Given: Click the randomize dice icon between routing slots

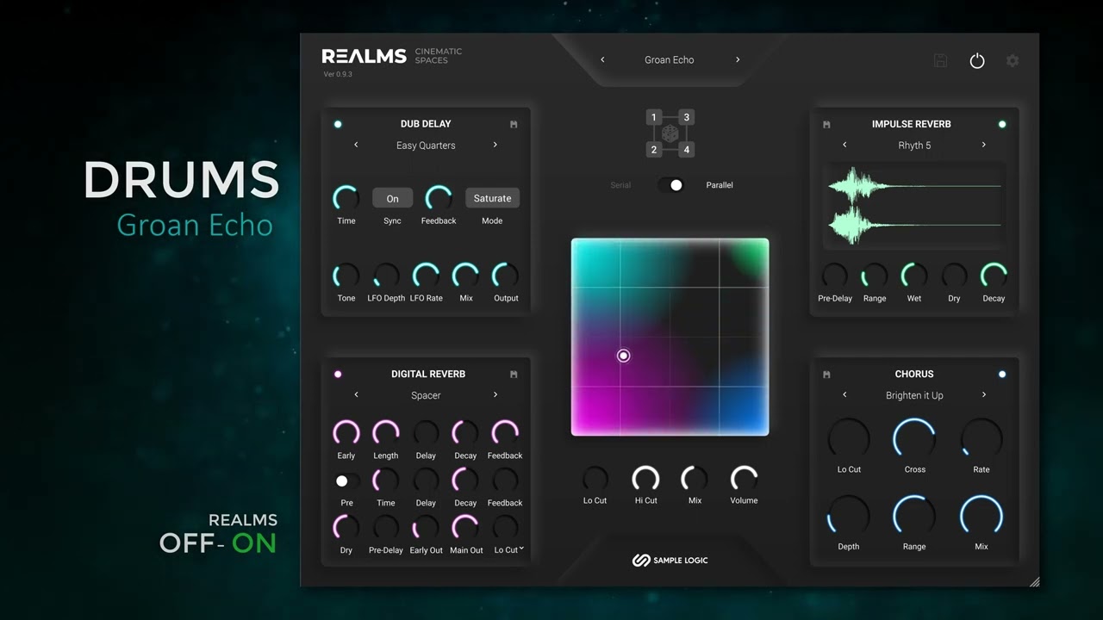Looking at the screenshot, I should [670, 133].
